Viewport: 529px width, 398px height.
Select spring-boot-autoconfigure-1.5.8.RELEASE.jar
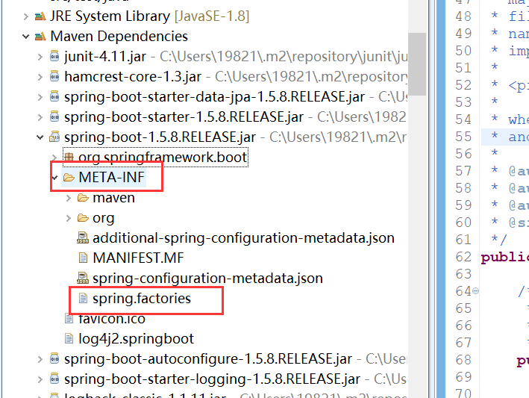pyautogui.click(x=208, y=359)
